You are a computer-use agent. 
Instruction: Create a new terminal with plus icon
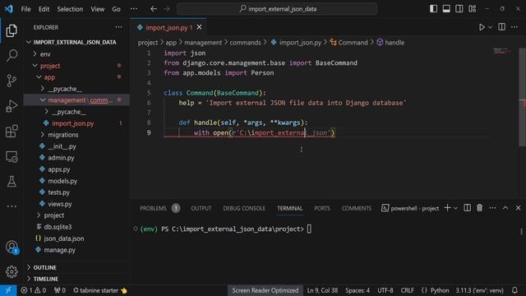point(447,208)
